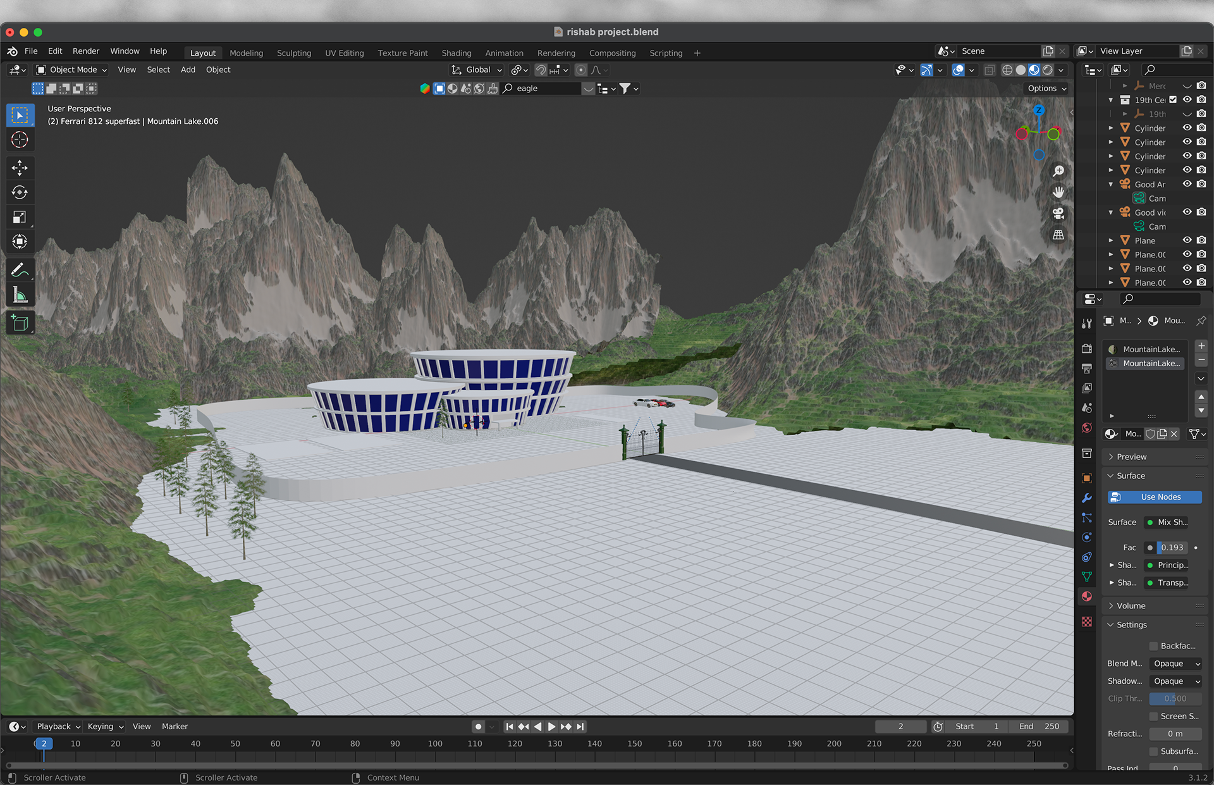The width and height of the screenshot is (1214, 785).
Task: Switch to the Modeling workspace tab
Action: [x=246, y=53]
